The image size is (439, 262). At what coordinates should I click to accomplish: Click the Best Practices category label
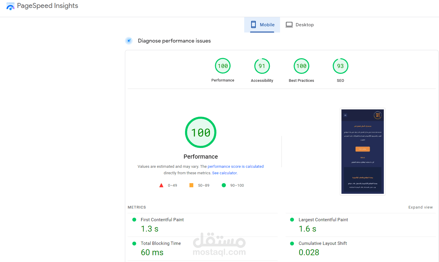pyautogui.click(x=301, y=81)
